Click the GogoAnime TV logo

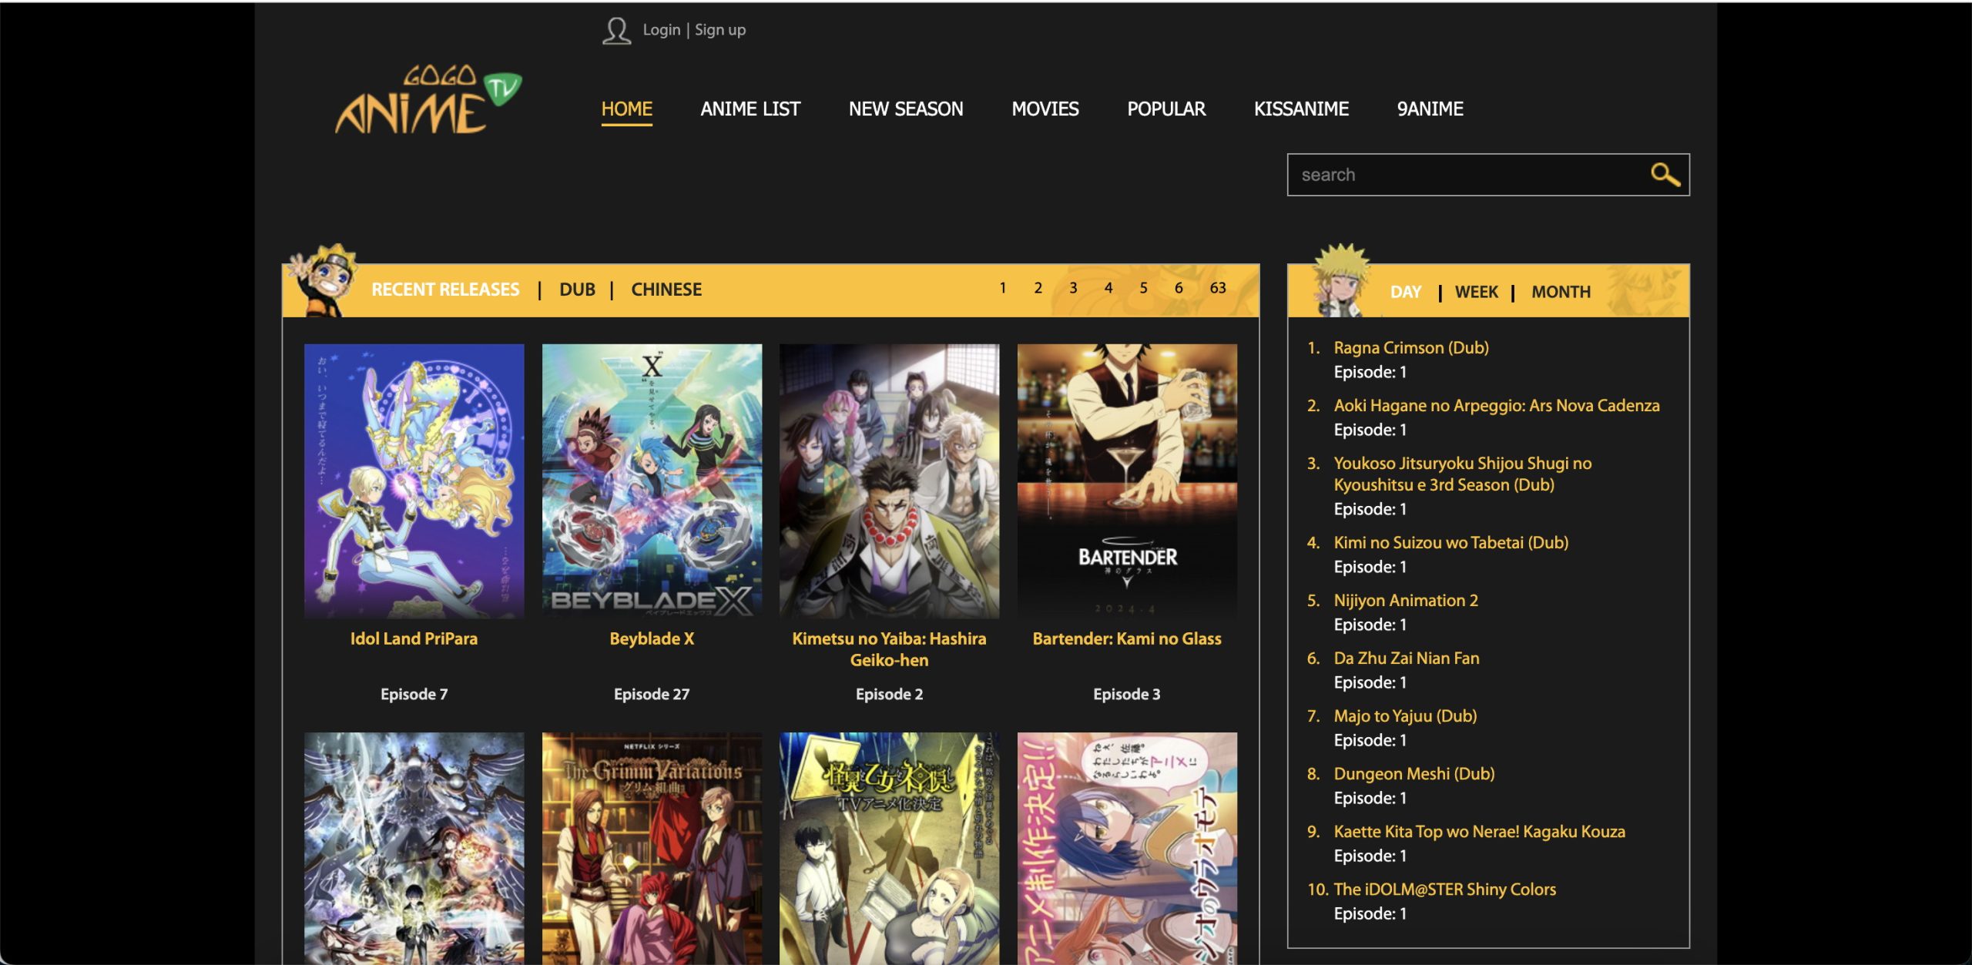tap(428, 101)
